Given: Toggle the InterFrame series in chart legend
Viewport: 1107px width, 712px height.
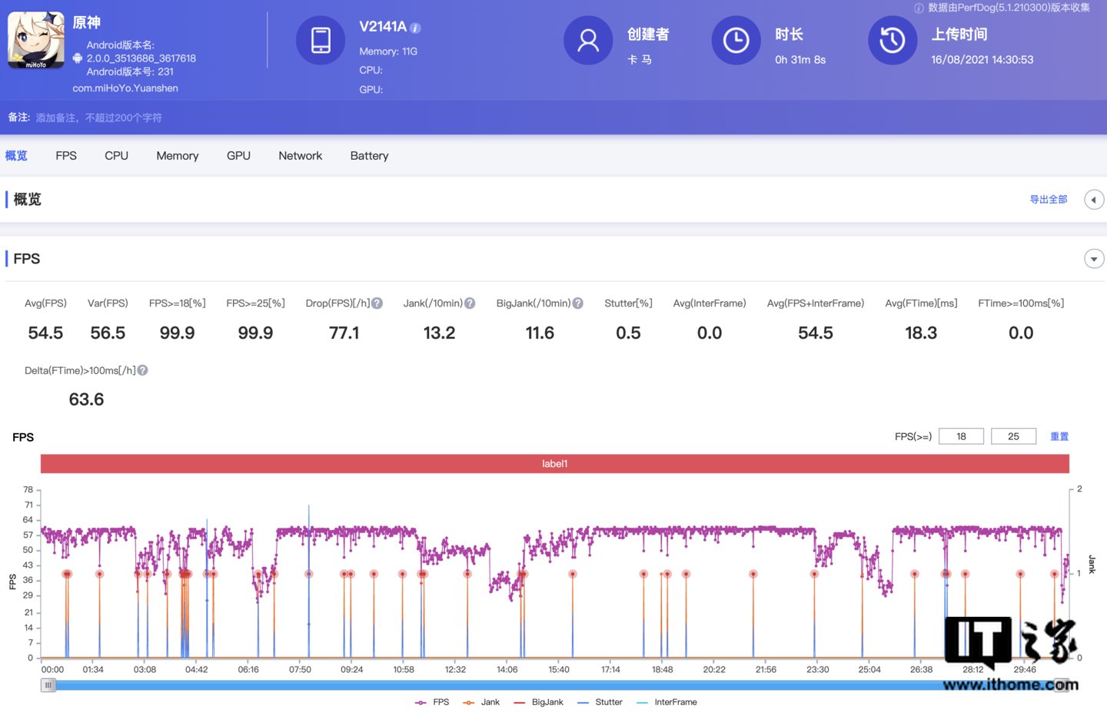Looking at the screenshot, I should (667, 702).
